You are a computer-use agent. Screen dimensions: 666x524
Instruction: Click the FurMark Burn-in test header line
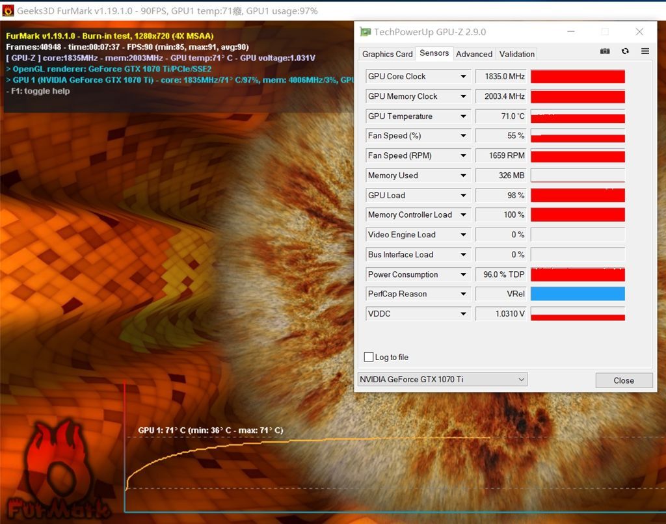tap(109, 36)
